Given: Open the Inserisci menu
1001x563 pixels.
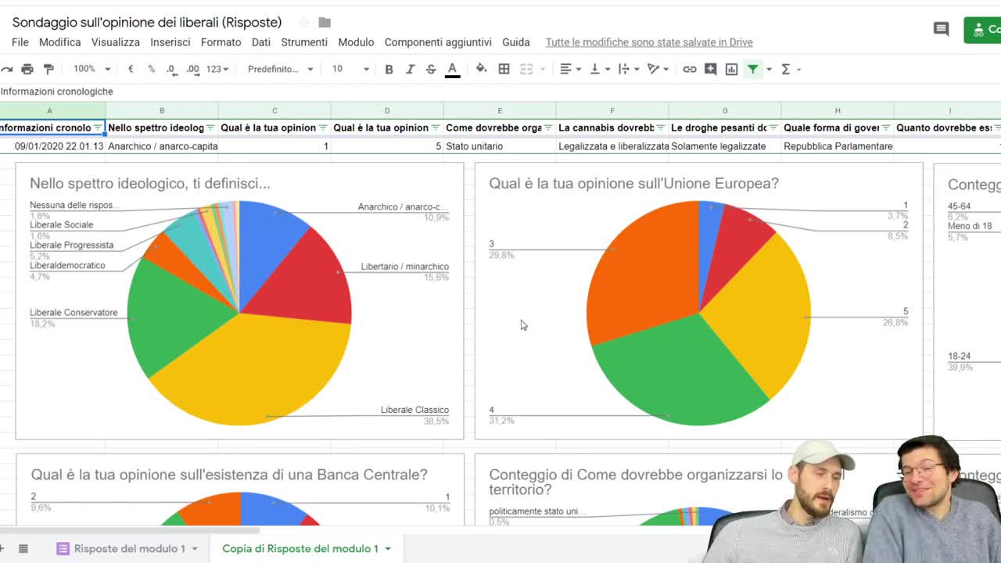Looking at the screenshot, I should point(170,42).
